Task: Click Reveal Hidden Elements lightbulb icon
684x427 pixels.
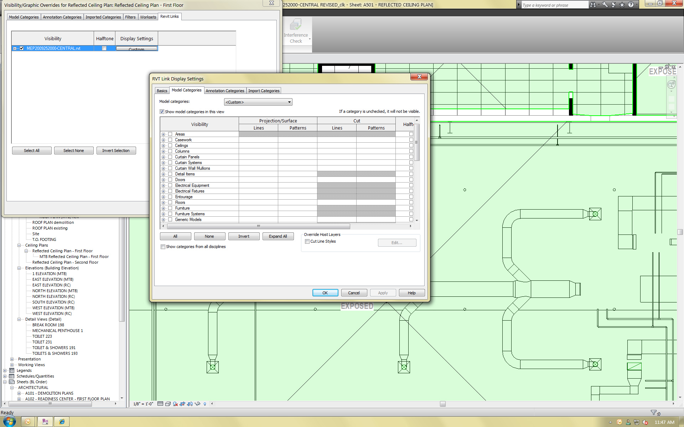Action: 205,404
